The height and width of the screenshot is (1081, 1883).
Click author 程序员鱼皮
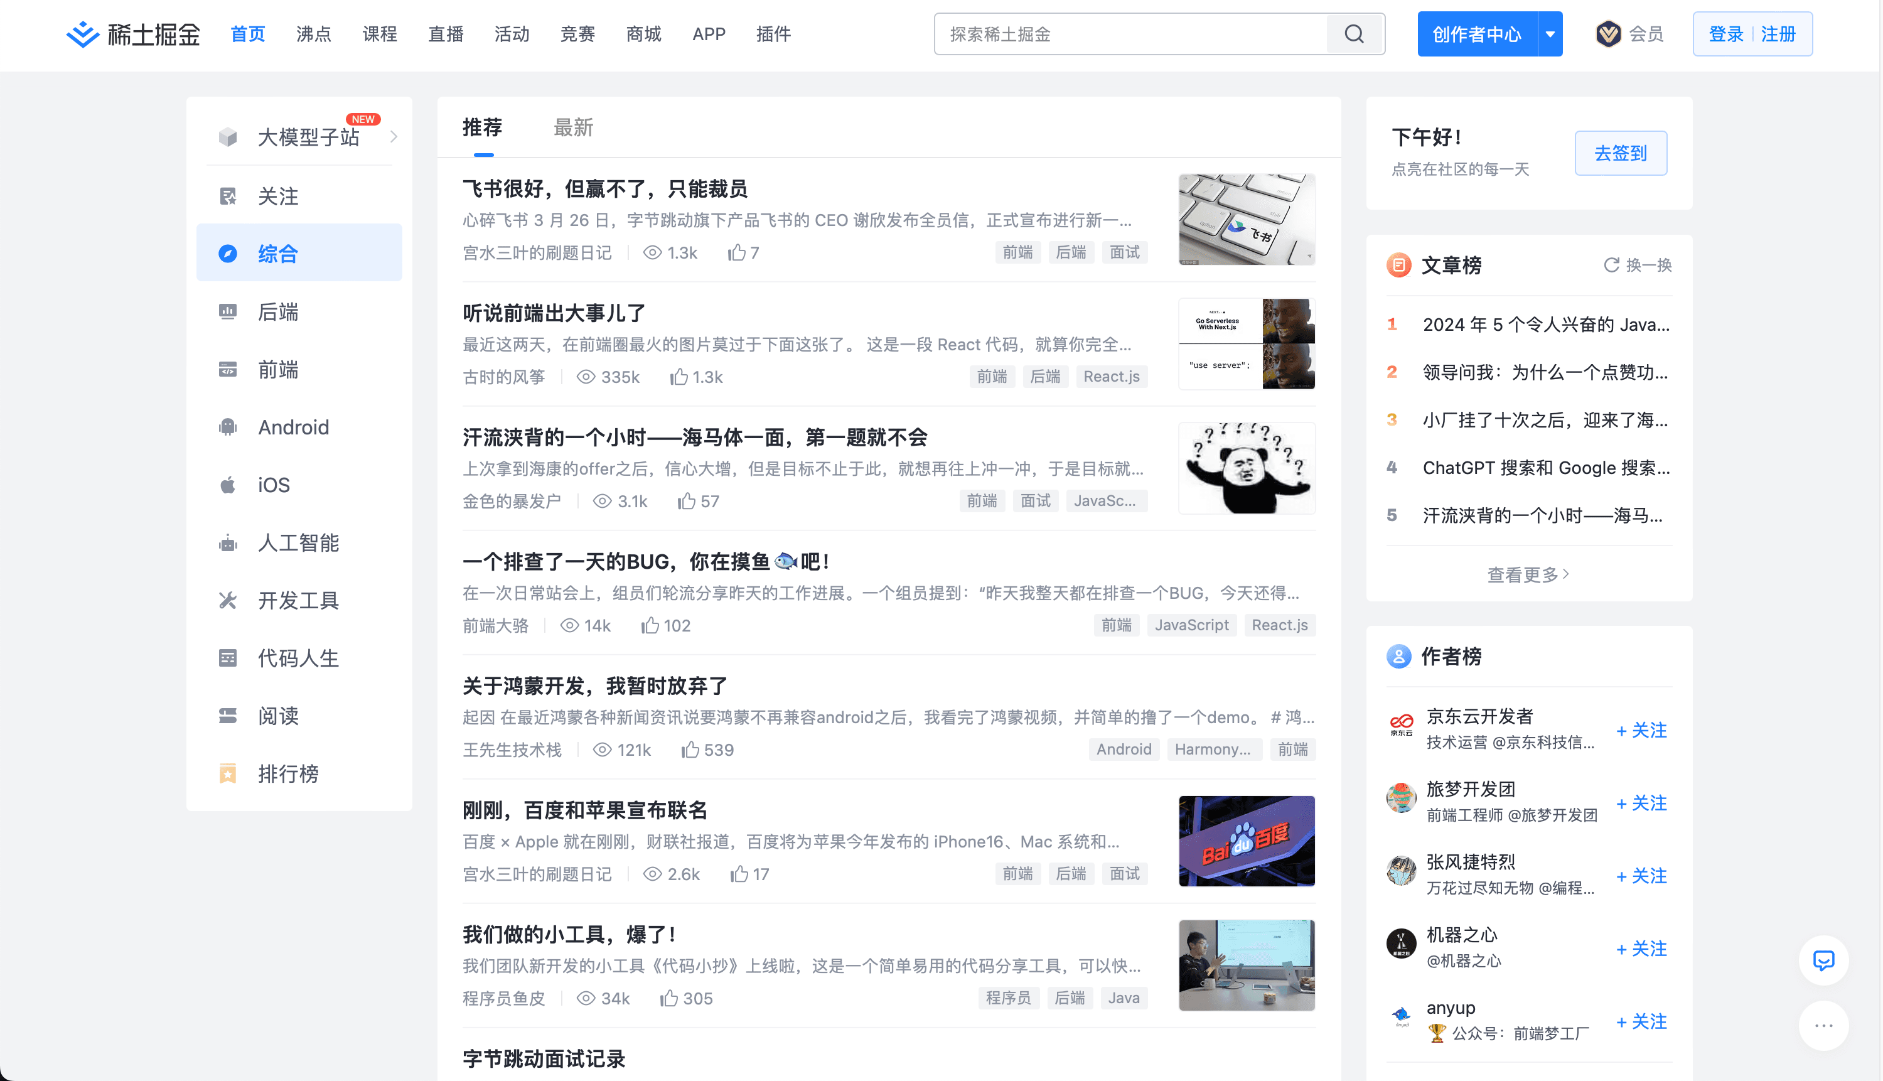point(504,999)
